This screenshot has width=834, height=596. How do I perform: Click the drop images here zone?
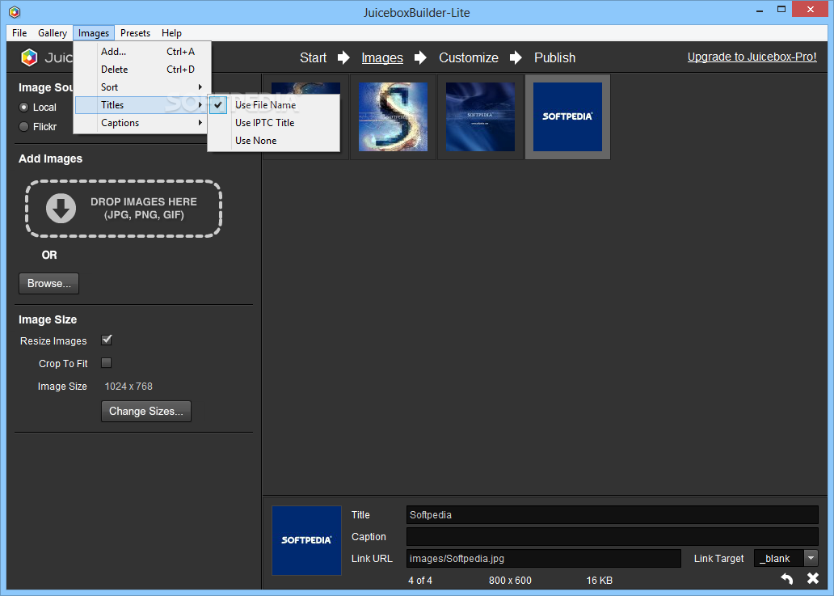(x=124, y=208)
